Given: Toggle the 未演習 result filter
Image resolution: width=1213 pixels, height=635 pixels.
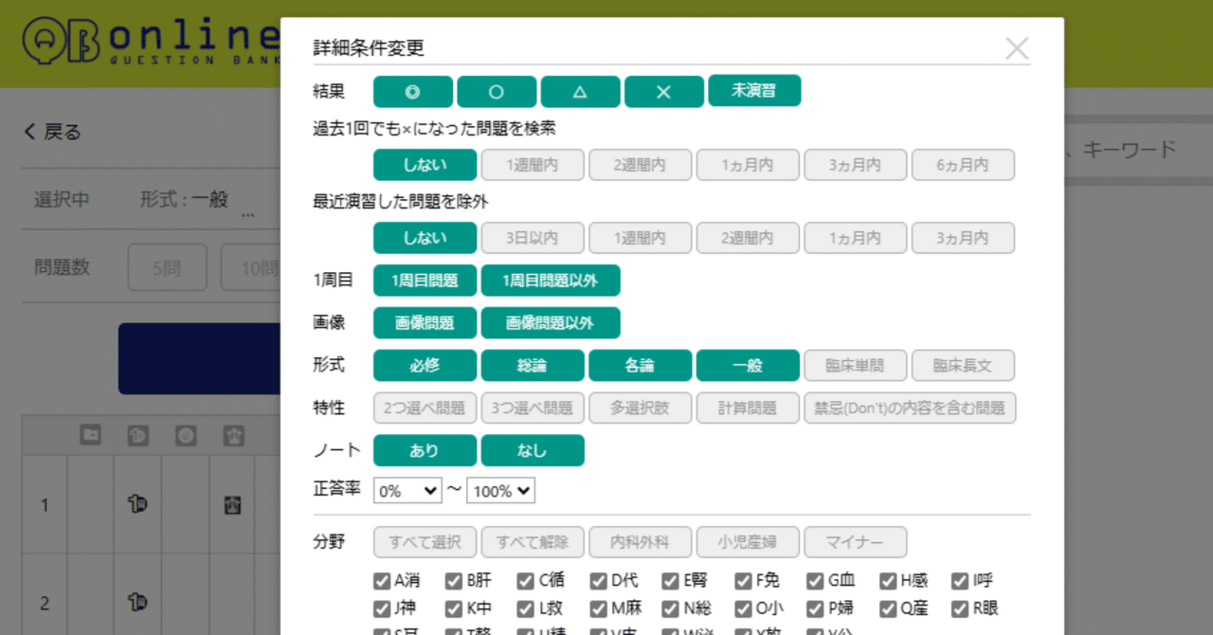Looking at the screenshot, I should 754,90.
